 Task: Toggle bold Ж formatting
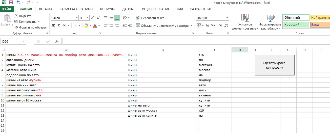click(x=53, y=25)
